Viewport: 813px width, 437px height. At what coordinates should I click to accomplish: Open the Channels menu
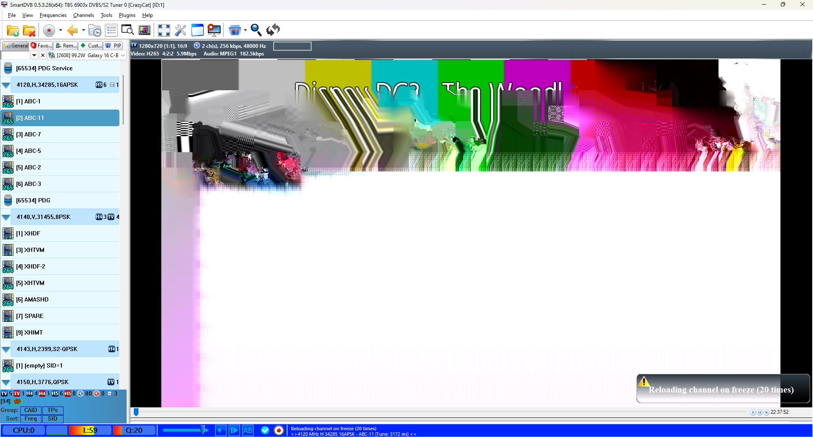click(x=83, y=15)
